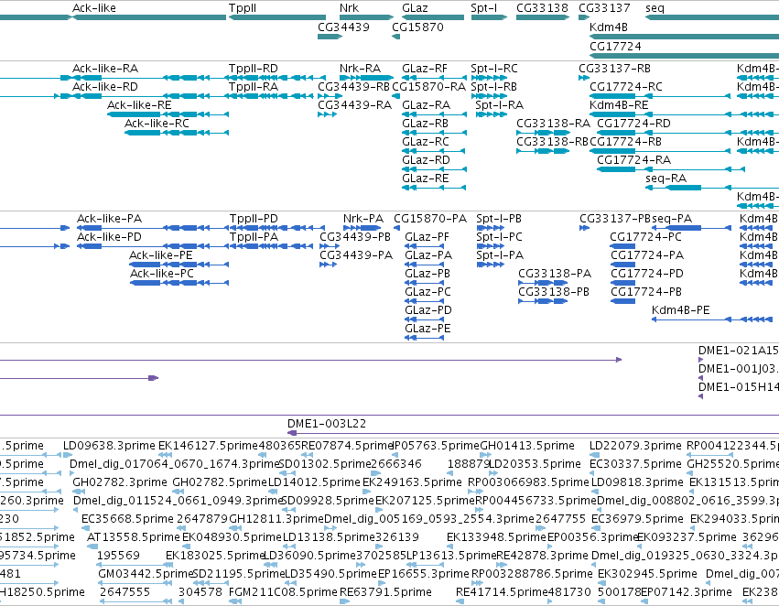Image resolution: width=779 pixels, height=606 pixels.
Task: Select the TppII-RD transcript label
Action: [x=254, y=68]
